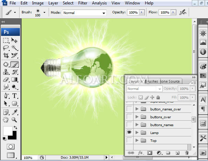Expand the Top group
The height and width of the screenshot is (161, 208).
click(137, 140)
